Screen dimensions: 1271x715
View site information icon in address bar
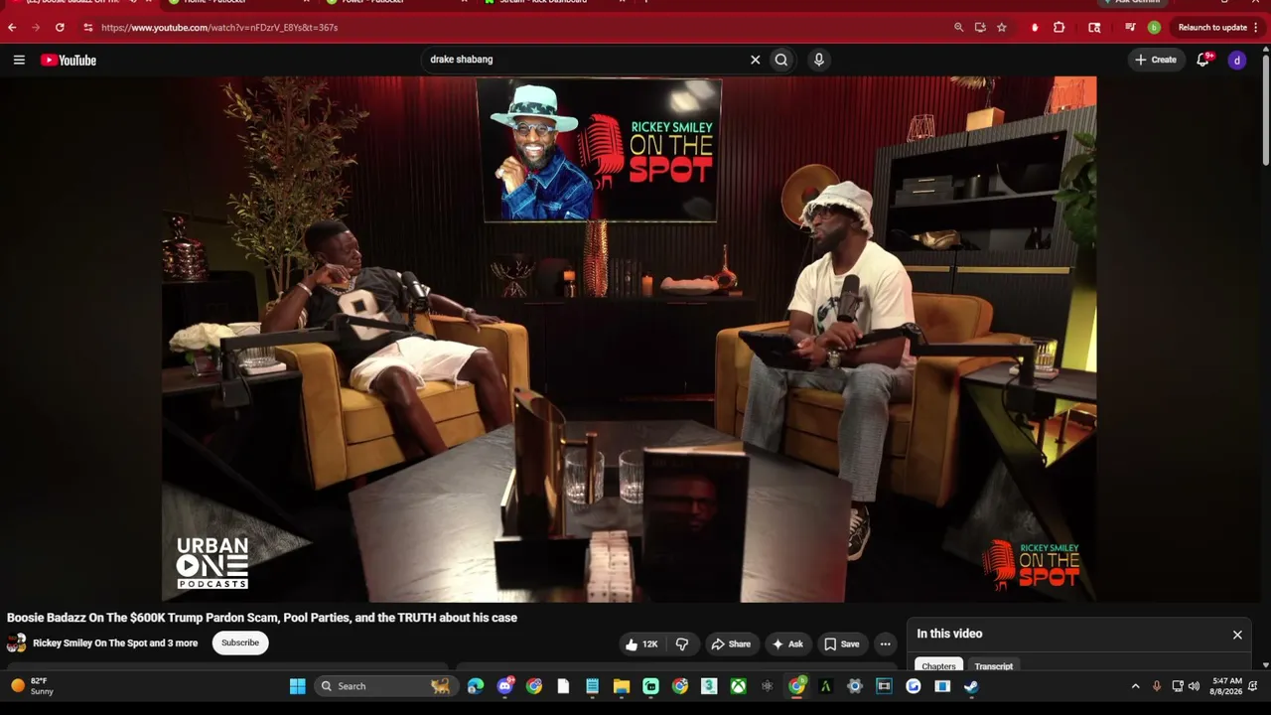(x=87, y=28)
